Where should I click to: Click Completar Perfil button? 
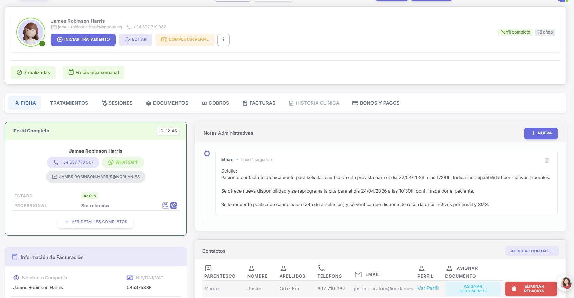(185, 40)
